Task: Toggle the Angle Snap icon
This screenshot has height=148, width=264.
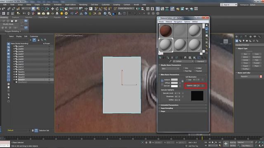Action: (101, 9)
